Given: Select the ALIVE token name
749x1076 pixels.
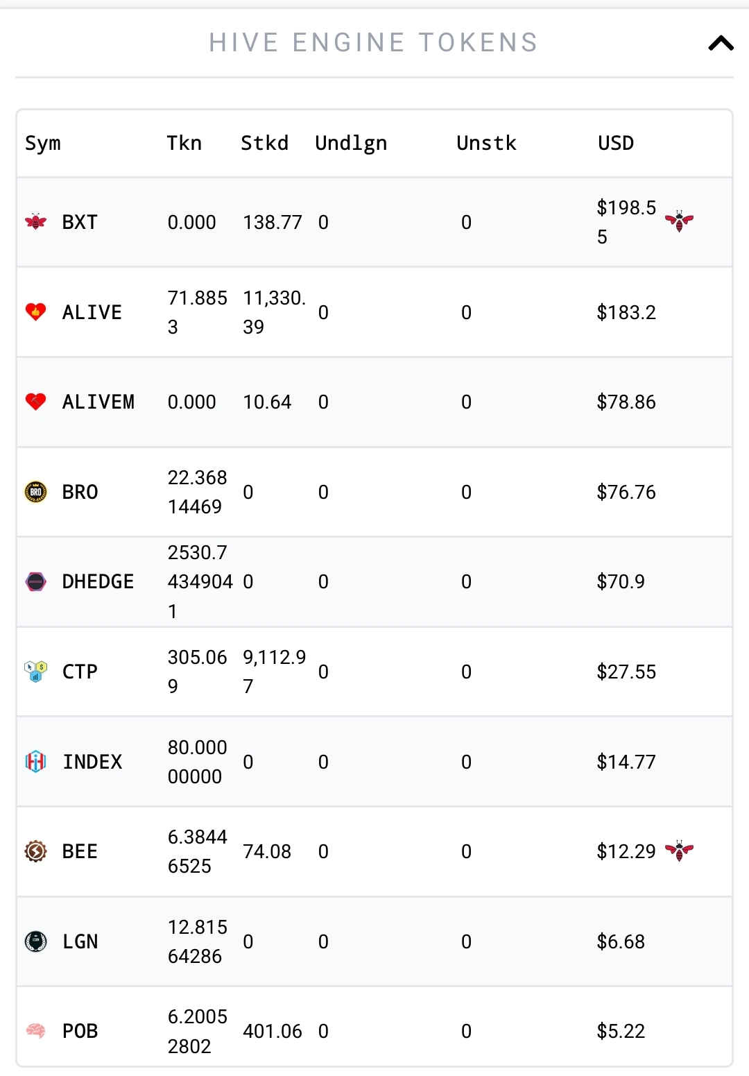Looking at the screenshot, I should click(x=92, y=312).
